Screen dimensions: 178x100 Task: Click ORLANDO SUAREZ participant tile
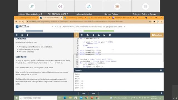(x=60, y=8)
